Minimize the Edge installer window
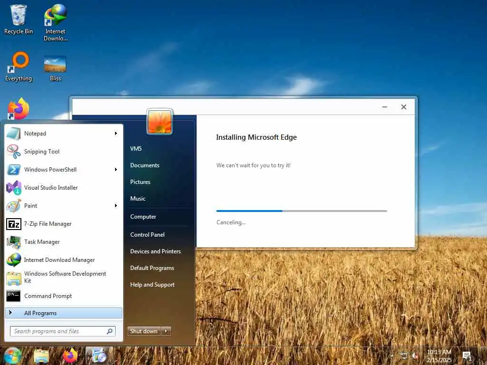This screenshot has height=365, width=487. pos(384,107)
